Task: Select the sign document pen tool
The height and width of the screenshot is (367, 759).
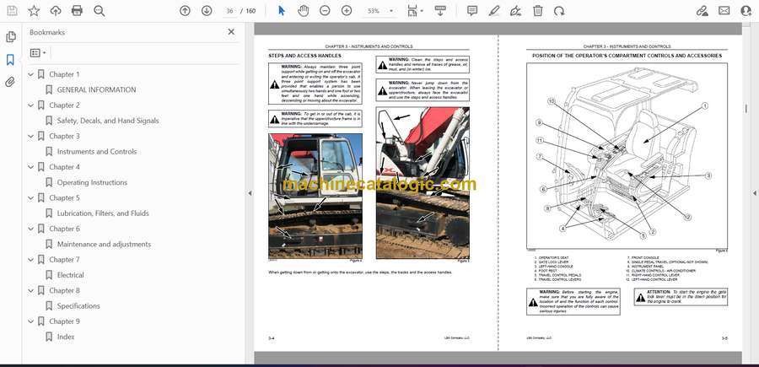Action: coord(515,11)
